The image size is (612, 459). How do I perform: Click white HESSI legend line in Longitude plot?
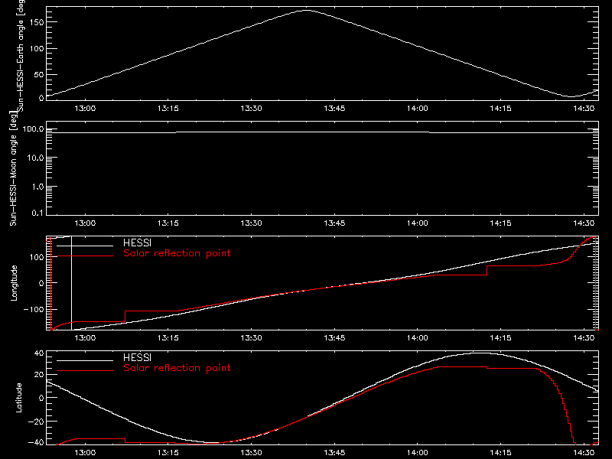tap(85, 246)
